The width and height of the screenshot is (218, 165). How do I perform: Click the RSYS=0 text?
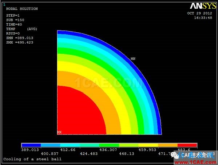click(13, 33)
